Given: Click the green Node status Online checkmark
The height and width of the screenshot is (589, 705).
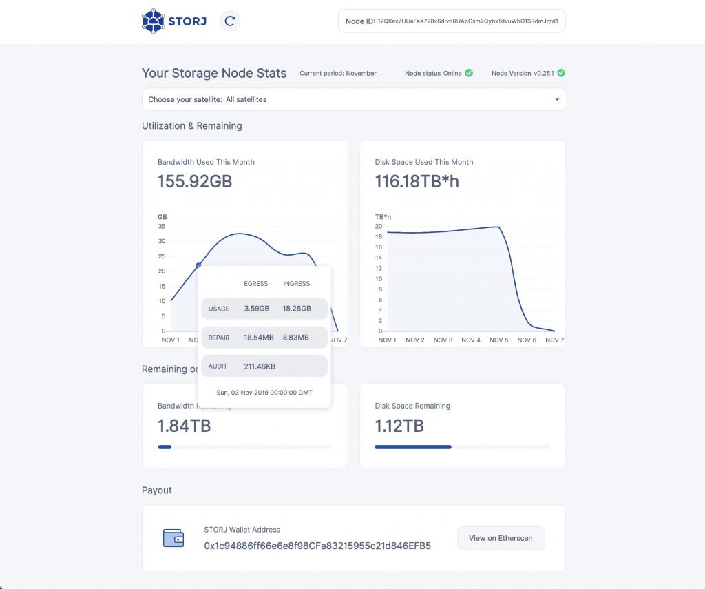Looking at the screenshot, I should click(469, 73).
